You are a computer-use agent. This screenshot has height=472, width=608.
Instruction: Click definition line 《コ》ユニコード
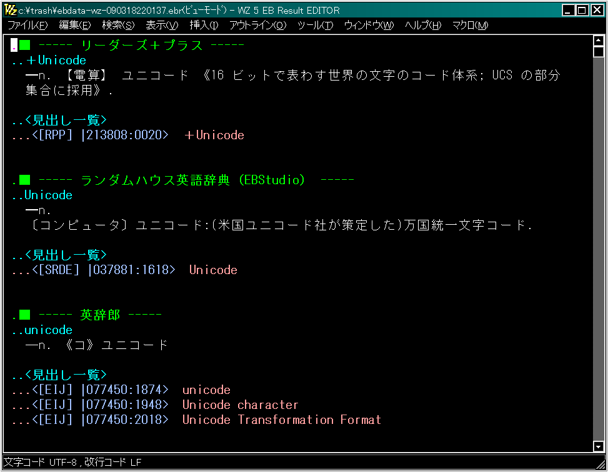[x=97, y=345]
